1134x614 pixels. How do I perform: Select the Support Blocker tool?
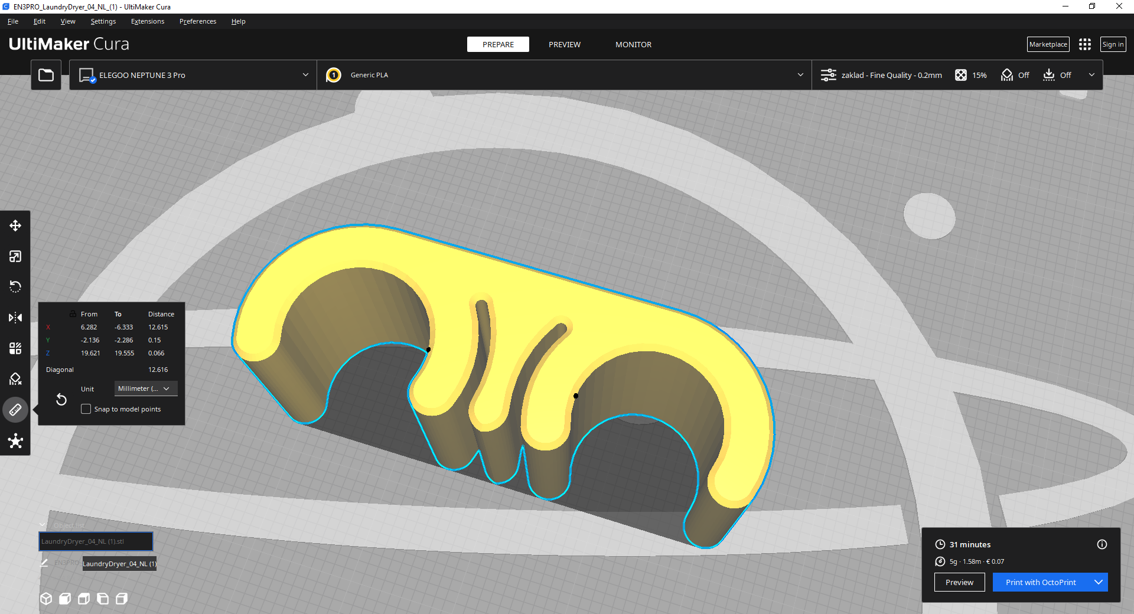pos(15,379)
